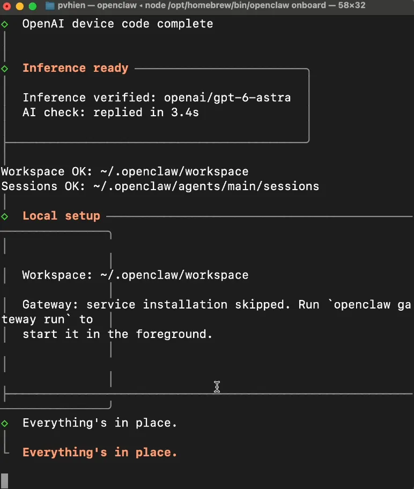Click the terminal block cursor at the bottom
414x489 pixels.
(5, 481)
